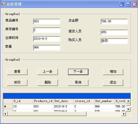
Task: Click grid cell 2010-9-3 in first row
Action: (x=64, y=106)
